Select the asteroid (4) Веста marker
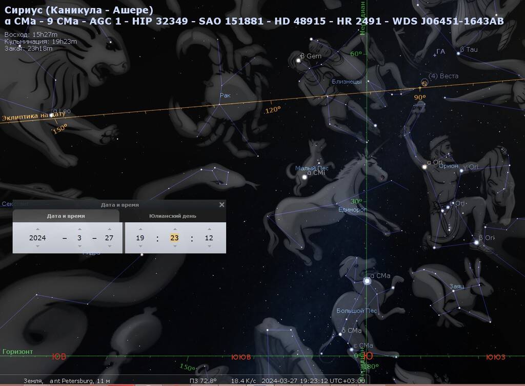Viewport: 525px width, 386px height. point(424,83)
